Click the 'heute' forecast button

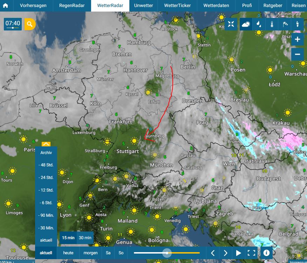click(x=68, y=253)
